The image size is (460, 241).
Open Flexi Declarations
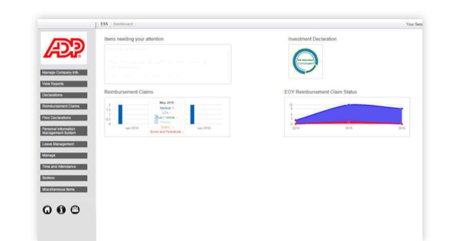pyautogui.click(x=63, y=118)
